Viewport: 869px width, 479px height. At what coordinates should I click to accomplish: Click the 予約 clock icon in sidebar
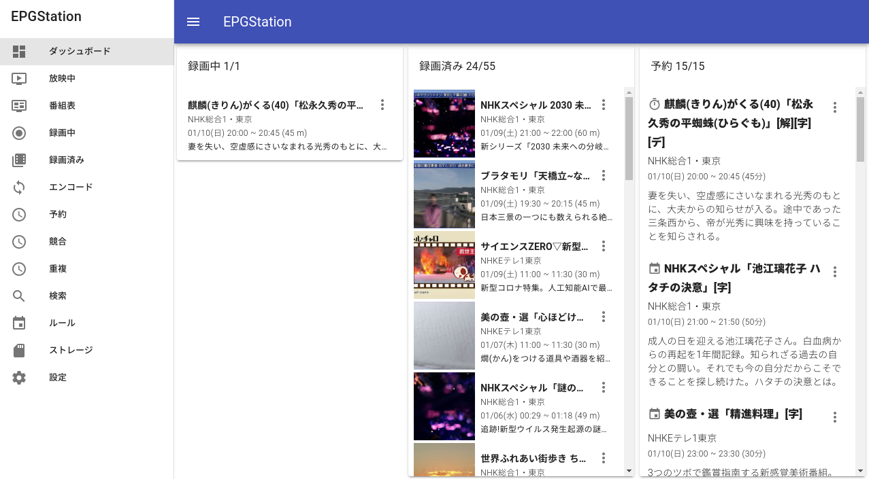click(19, 214)
